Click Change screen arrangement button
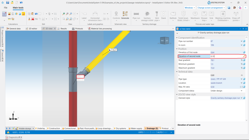The width and height of the screenshot is (249, 140). click(211, 8)
